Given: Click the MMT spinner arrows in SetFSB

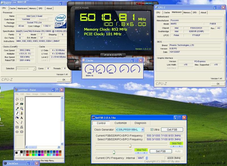Looking at the screenshot, I should (147, 158).
